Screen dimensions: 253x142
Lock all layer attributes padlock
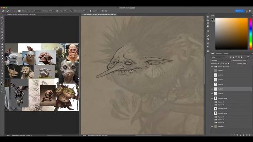tap(228, 64)
